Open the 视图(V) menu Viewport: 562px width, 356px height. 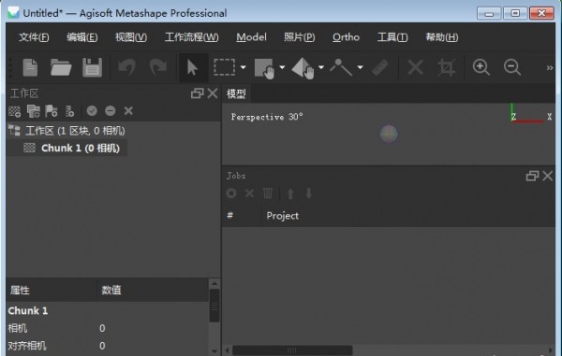point(131,37)
